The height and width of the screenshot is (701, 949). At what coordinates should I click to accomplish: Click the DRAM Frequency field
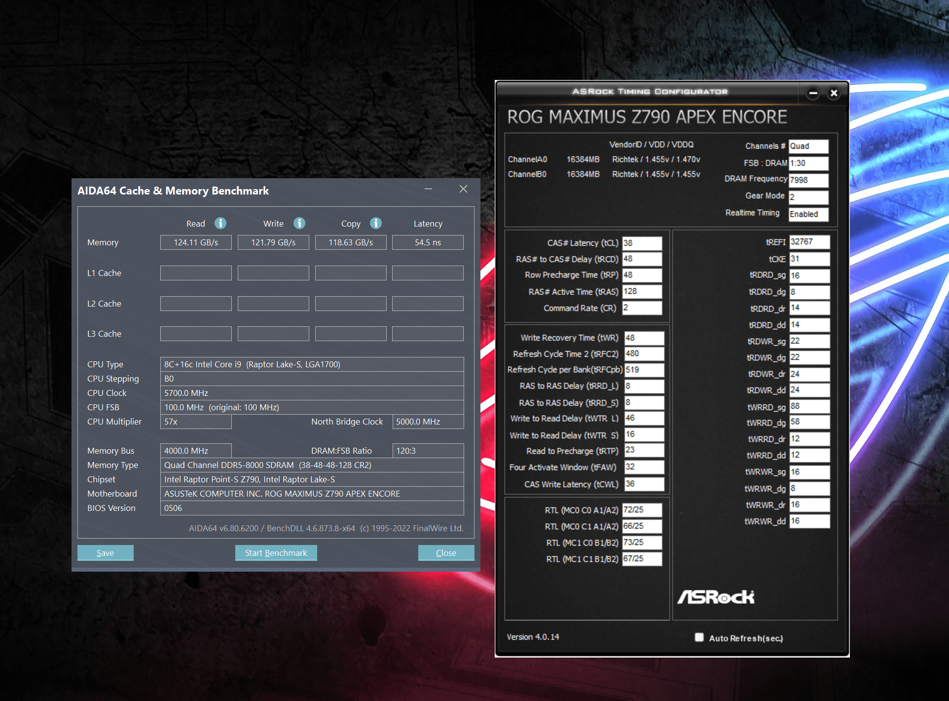[808, 180]
